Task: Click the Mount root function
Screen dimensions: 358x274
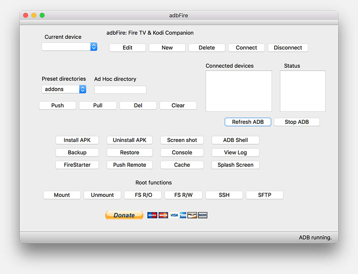Action: point(62,195)
